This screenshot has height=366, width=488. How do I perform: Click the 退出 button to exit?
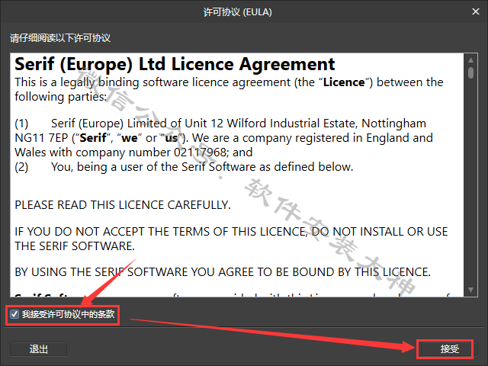pos(39,349)
